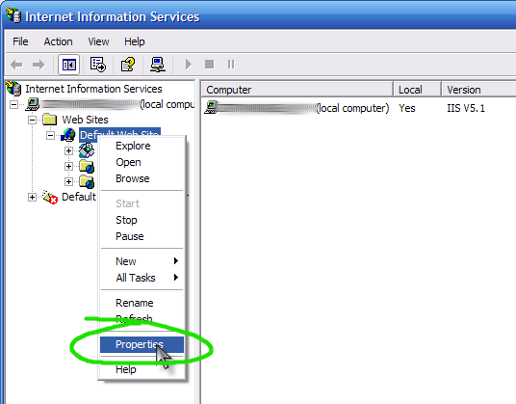
Task: Click the connect to computer toolbar icon
Action: click(x=158, y=65)
